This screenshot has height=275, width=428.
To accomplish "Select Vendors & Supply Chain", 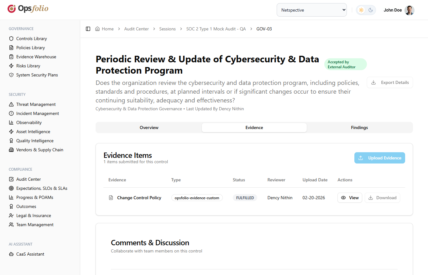I will pyautogui.click(x=39, y=150).
